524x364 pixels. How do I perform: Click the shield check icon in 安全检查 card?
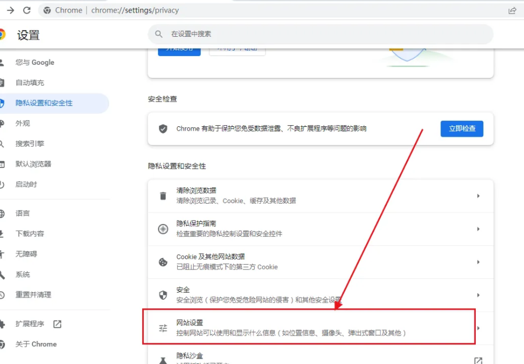pos(163,128)
